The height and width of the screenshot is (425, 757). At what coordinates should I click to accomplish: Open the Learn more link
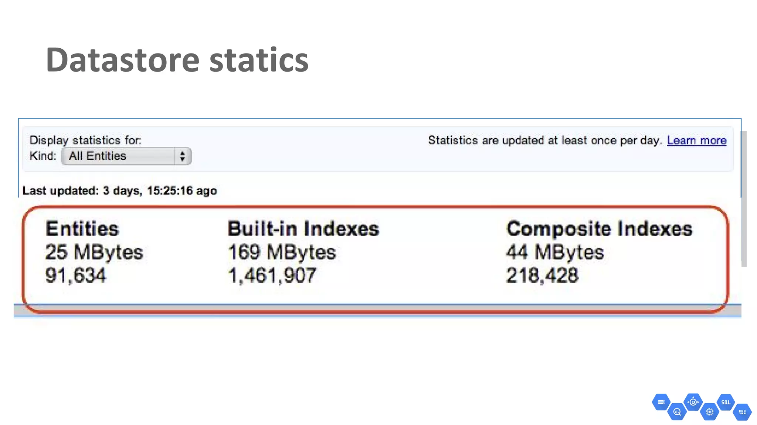[696, 141]
